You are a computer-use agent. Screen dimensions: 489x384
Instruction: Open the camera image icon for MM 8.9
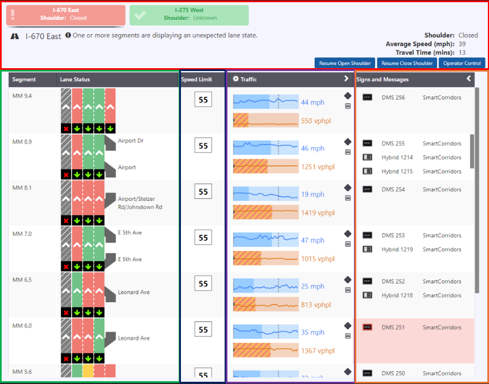(348, 152)
